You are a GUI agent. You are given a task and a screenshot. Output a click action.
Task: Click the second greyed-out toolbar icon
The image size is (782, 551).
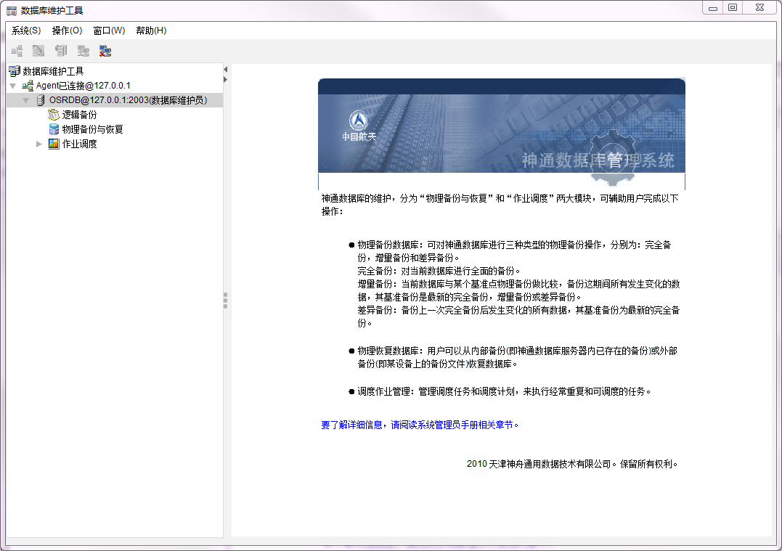click(38, 51)
